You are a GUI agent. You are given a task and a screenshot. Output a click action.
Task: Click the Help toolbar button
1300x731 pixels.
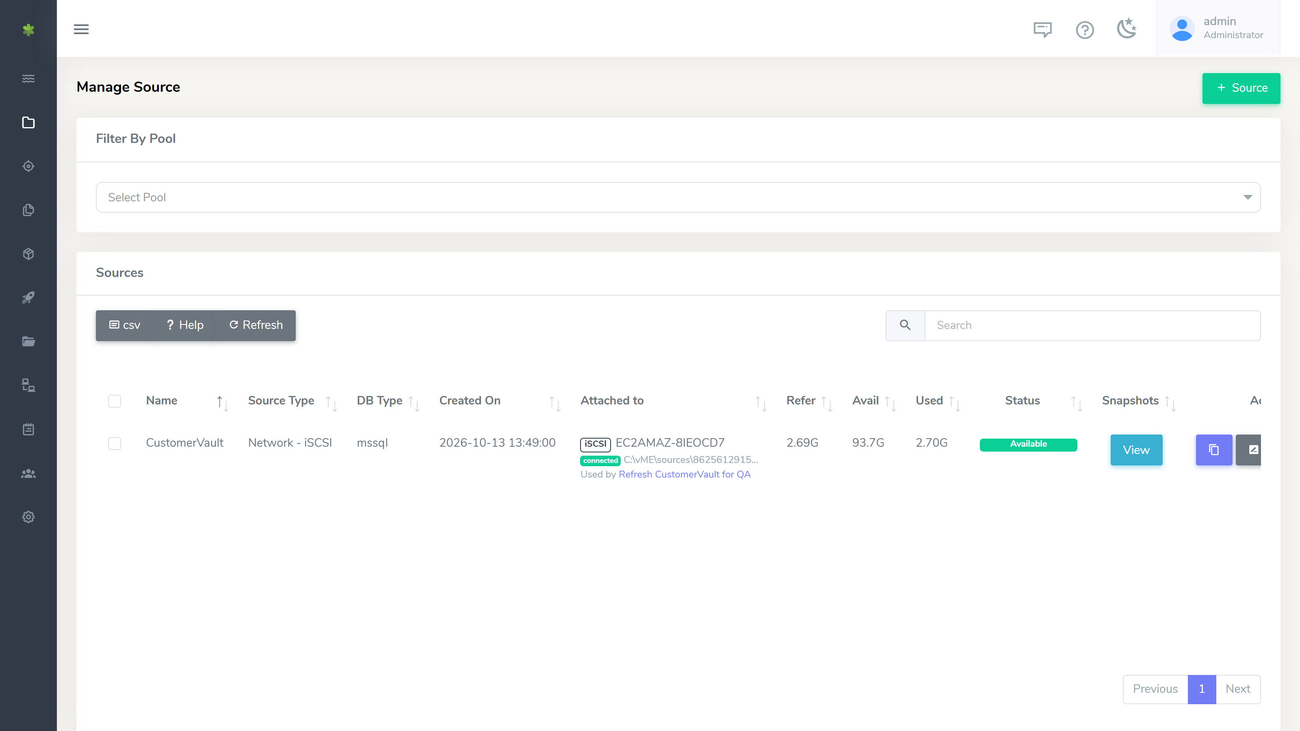pos(185,325)
